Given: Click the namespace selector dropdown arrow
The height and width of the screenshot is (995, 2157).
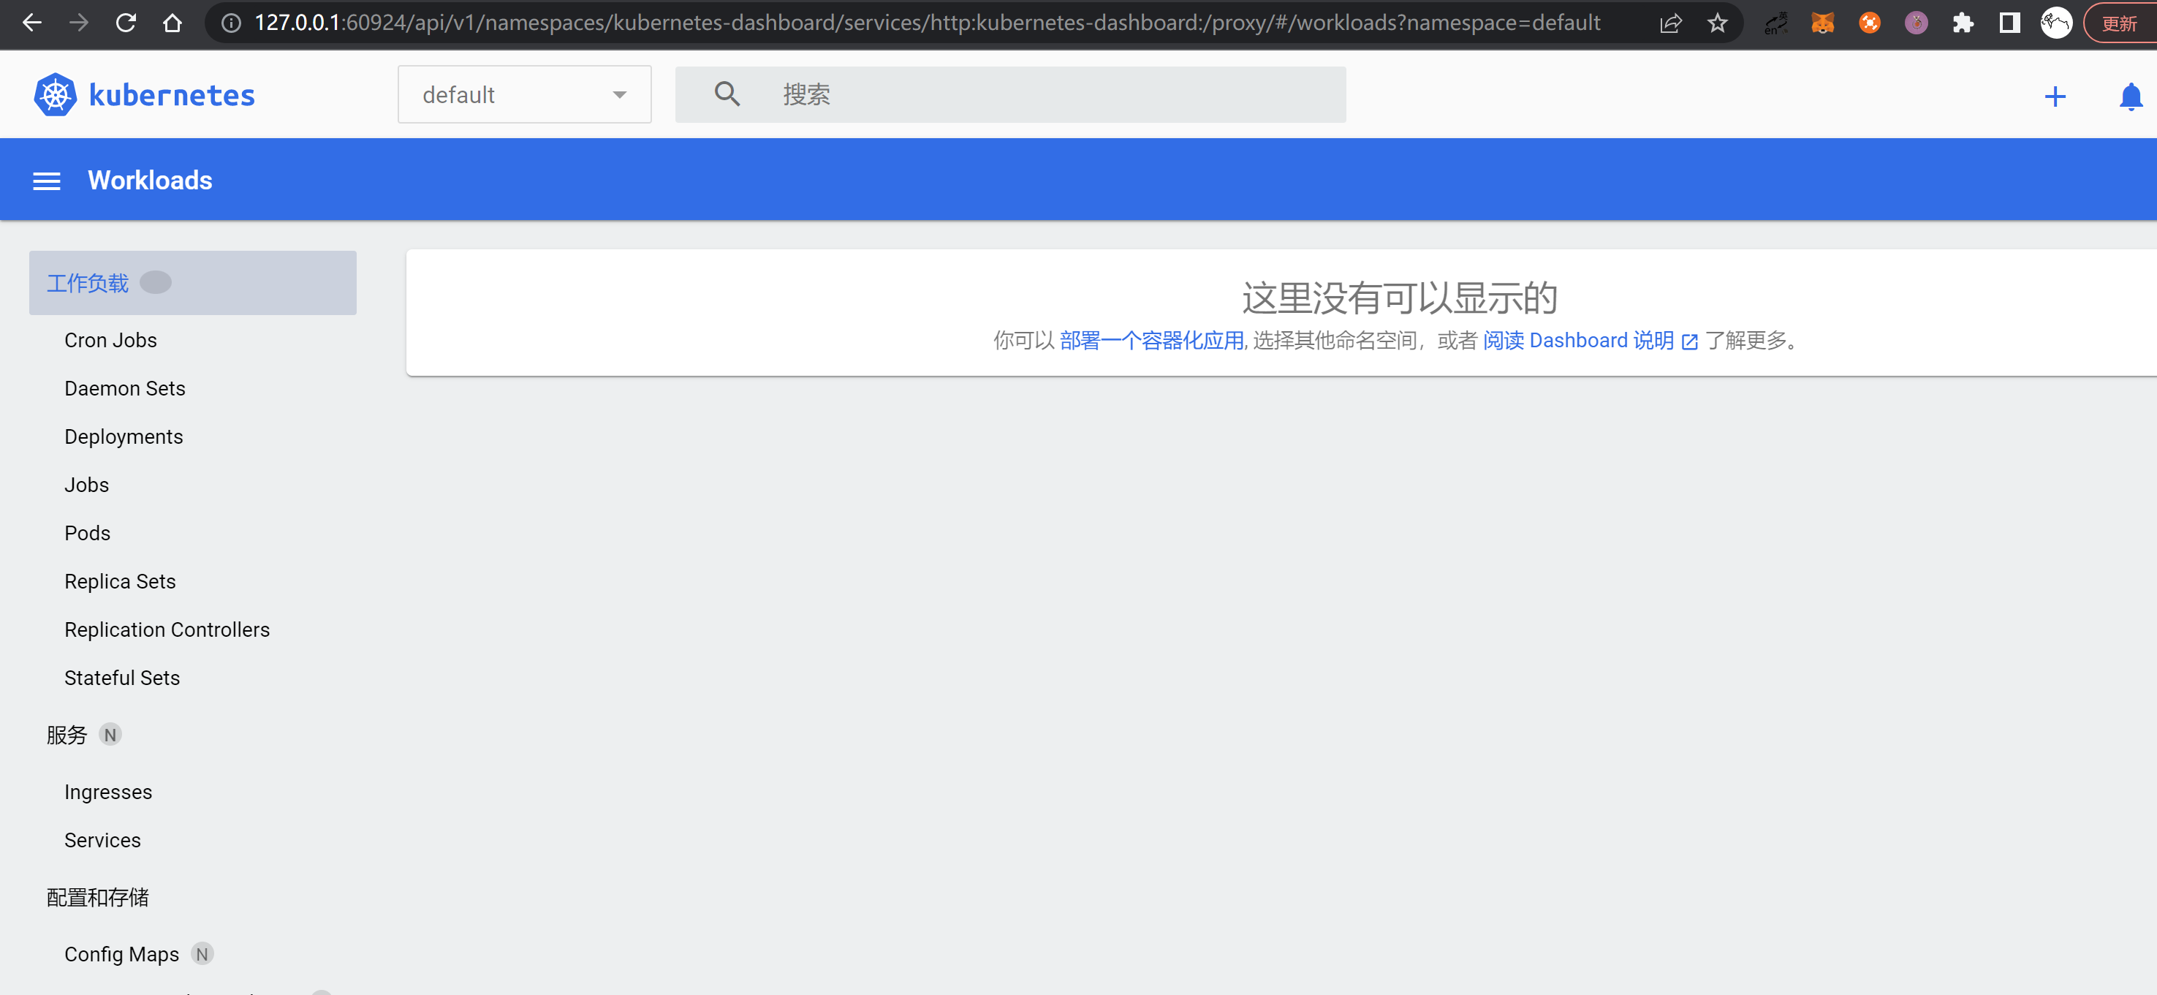Looking at the screenshot, I should click(x=619, y=94).
